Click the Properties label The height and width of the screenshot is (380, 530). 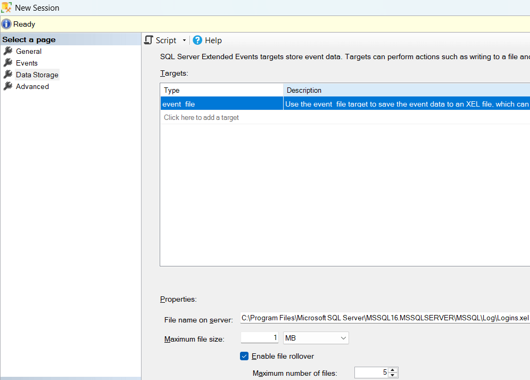[x=178, y=299]
